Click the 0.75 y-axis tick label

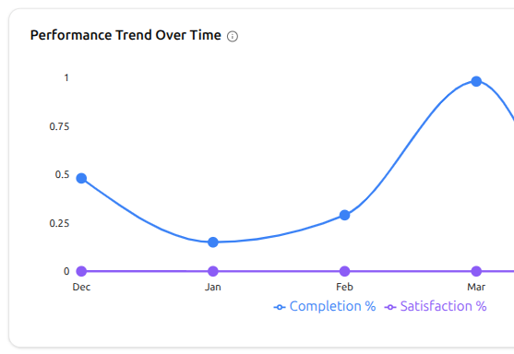click(x=59, y=126)
